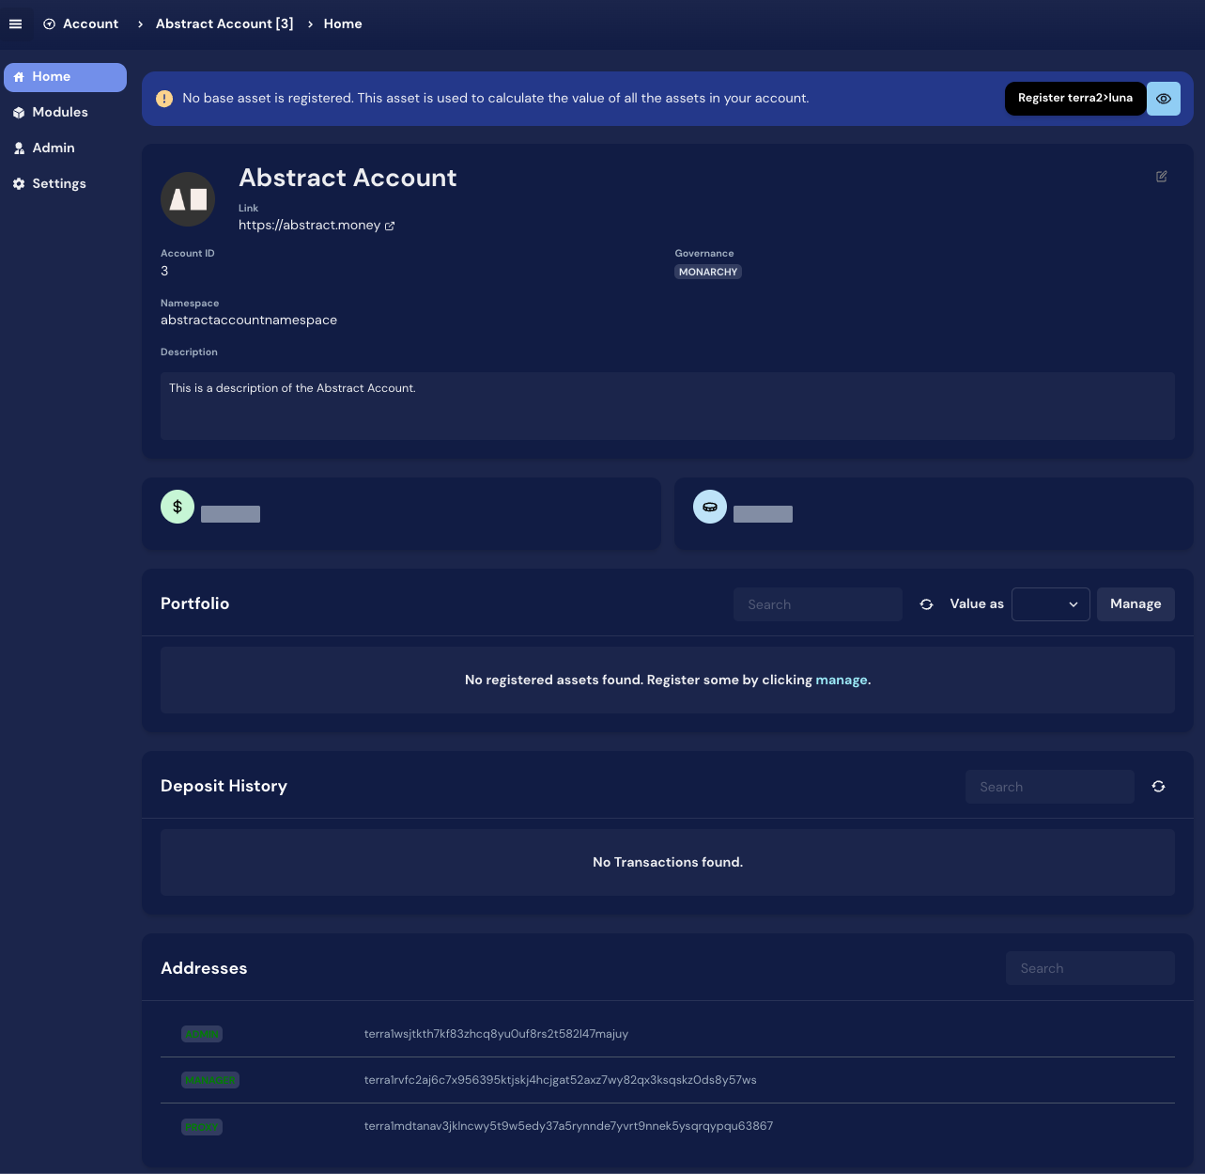Refresh the Portfolio list

pyautogui.click(x=926, y=604)
